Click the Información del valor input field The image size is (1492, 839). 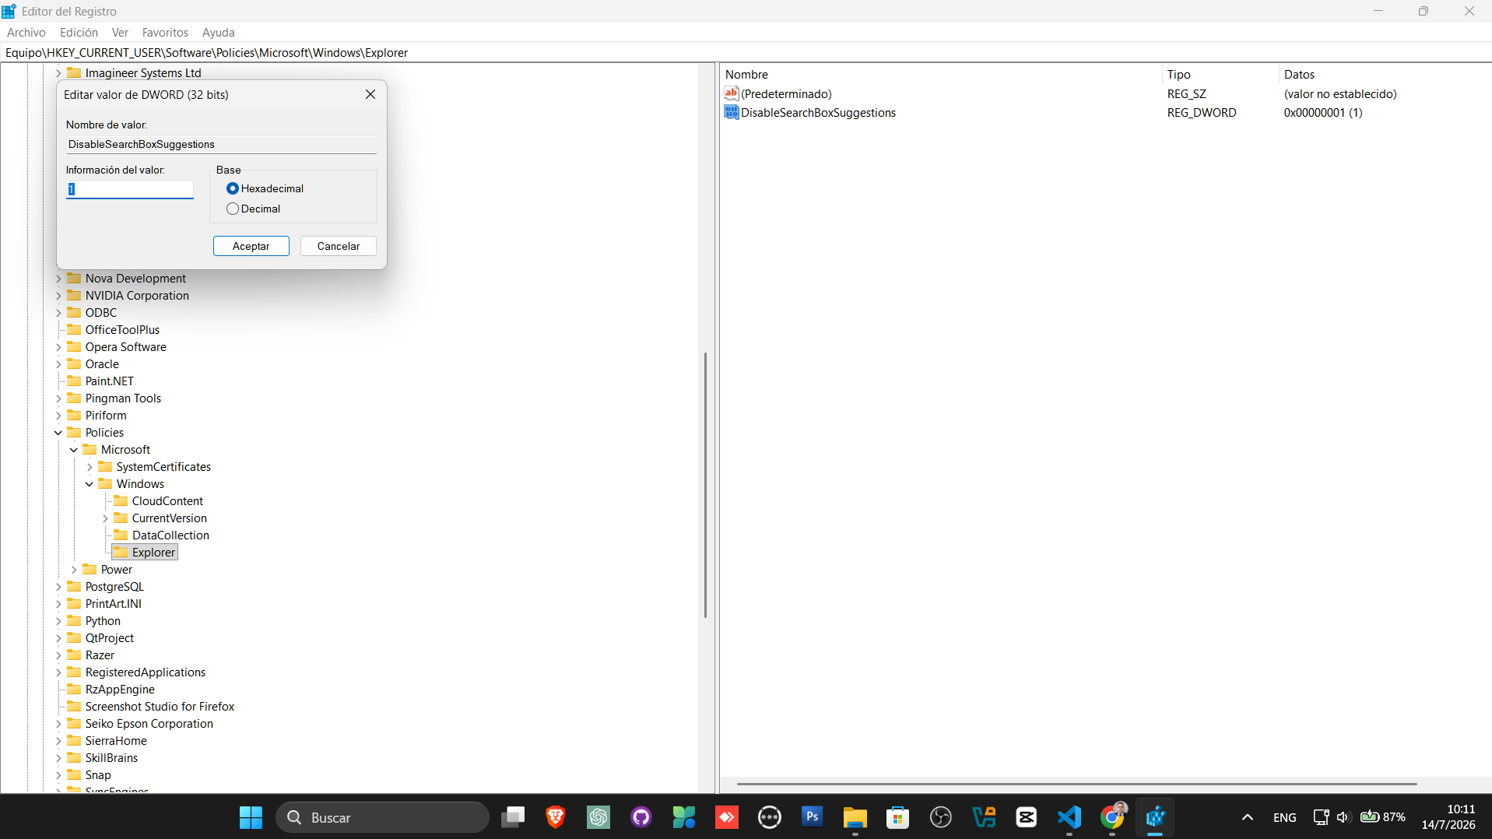129,189
